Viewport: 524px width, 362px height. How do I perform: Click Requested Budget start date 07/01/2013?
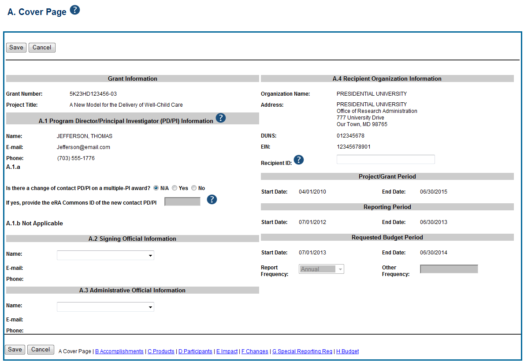pyautogui.click(x=312, y=253)
